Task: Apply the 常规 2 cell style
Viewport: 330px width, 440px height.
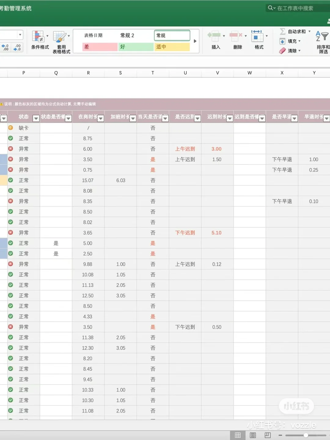Action: [136, 35]
